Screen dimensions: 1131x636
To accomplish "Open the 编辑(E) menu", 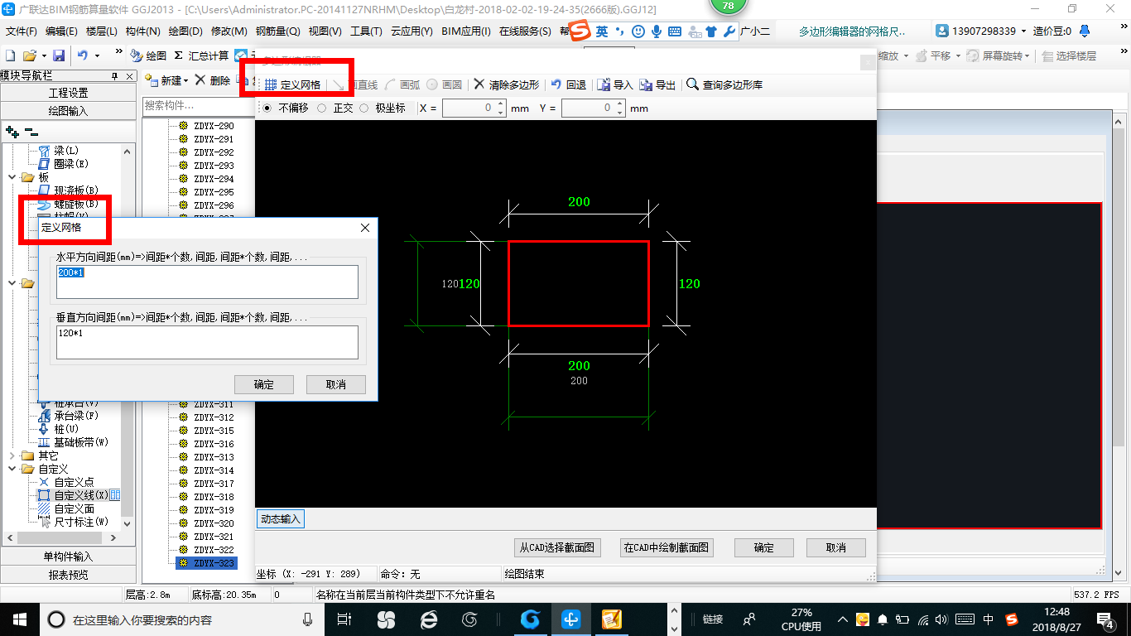I will pos(61,31).
